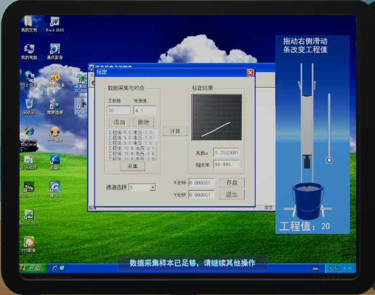Open the Word 2003 desktop icon
The width and height of the screenshot is (375, 295).
click(55, 22)
